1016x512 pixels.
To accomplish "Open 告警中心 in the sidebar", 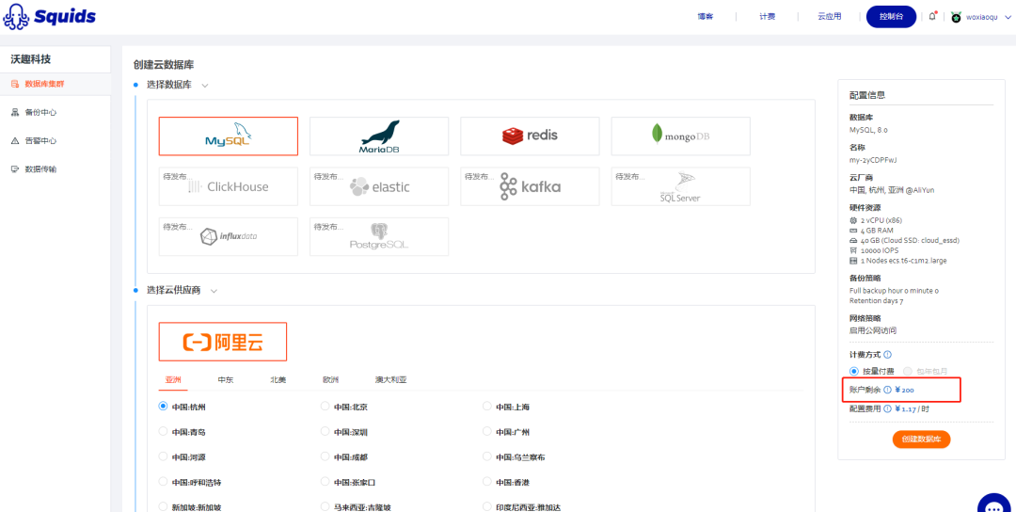I will click(56, 140).
